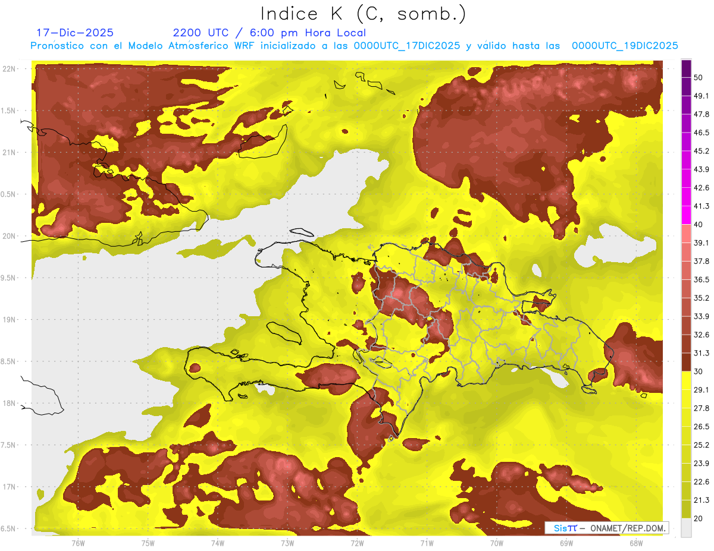Pick the legend value "32.6"

pos(701,335)
